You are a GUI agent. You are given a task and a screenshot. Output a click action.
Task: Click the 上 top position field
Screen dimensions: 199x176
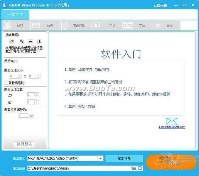point(31,95)
